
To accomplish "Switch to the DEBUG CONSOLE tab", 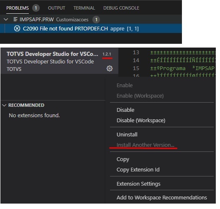I will click(121, 8).
